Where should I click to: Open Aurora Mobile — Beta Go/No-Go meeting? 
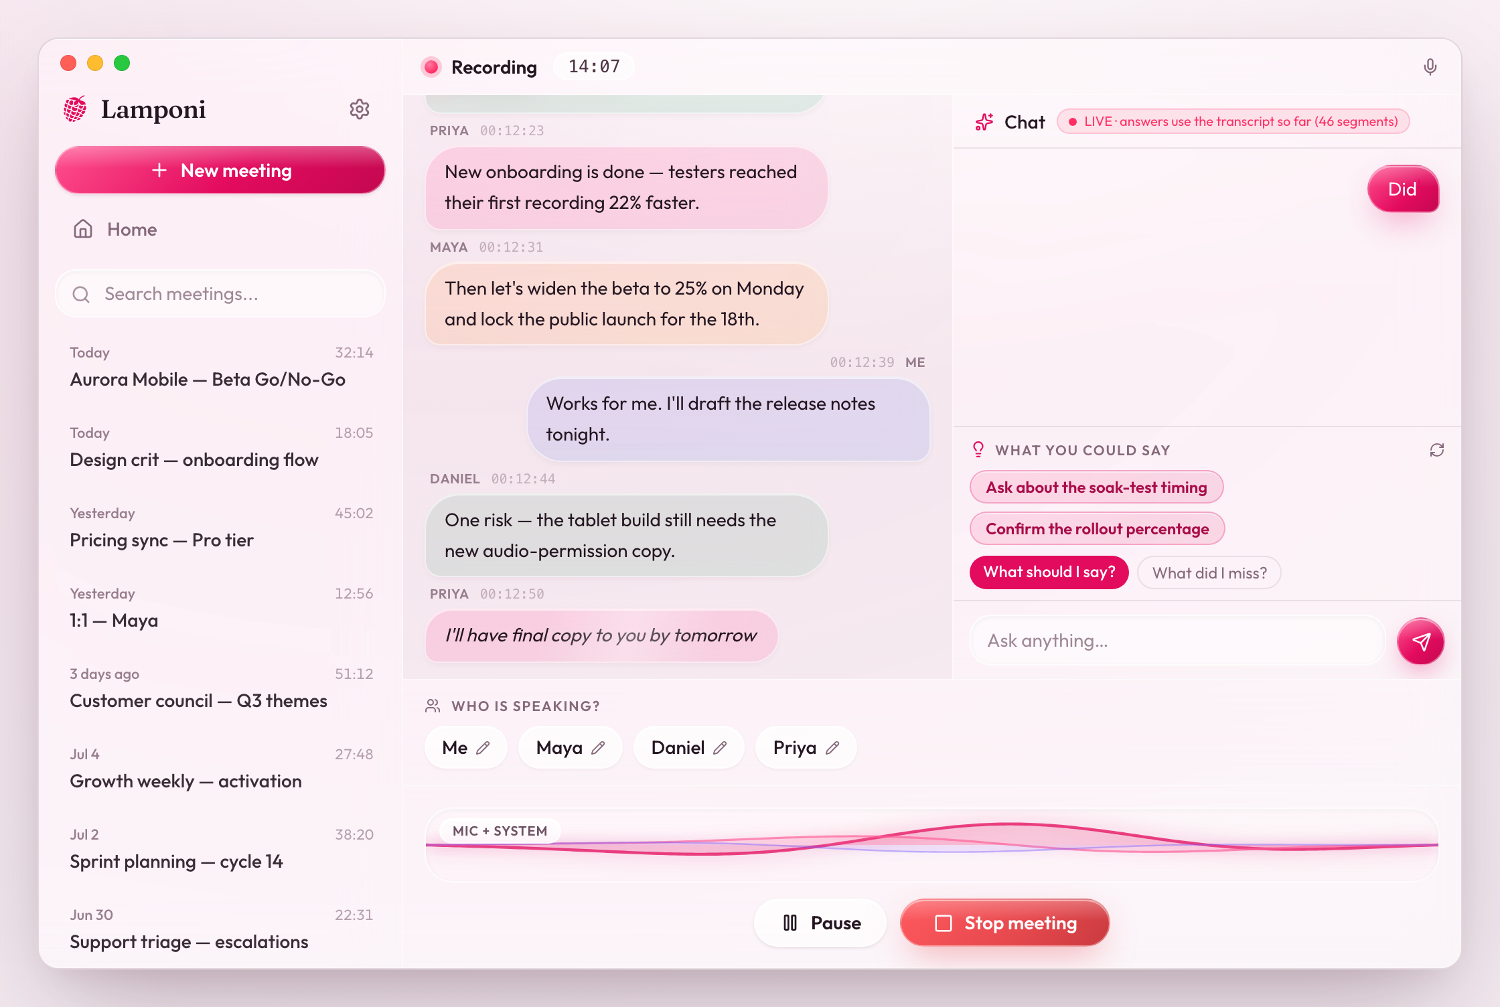pos(221,367)
